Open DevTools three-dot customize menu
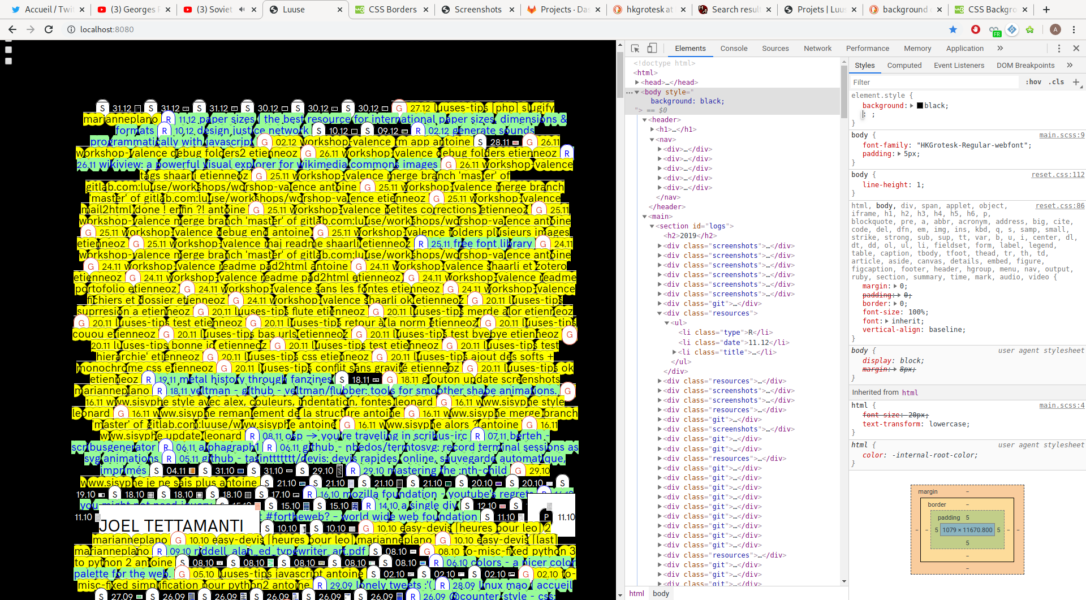This screenshot has height=600, width=1086. click(x=1059, y=49)
